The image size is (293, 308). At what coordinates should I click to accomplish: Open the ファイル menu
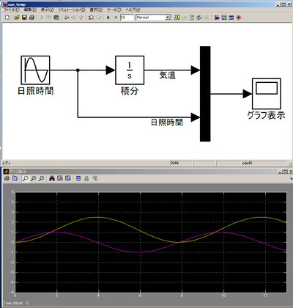pyautogui.click(x=11, y=10)
